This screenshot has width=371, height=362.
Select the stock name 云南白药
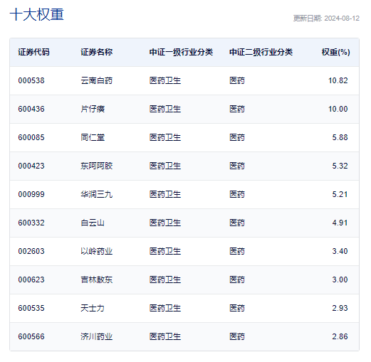96,80
